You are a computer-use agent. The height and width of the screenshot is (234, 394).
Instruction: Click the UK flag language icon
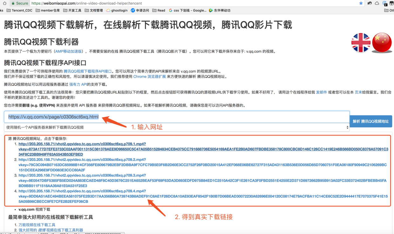[361, 43]
